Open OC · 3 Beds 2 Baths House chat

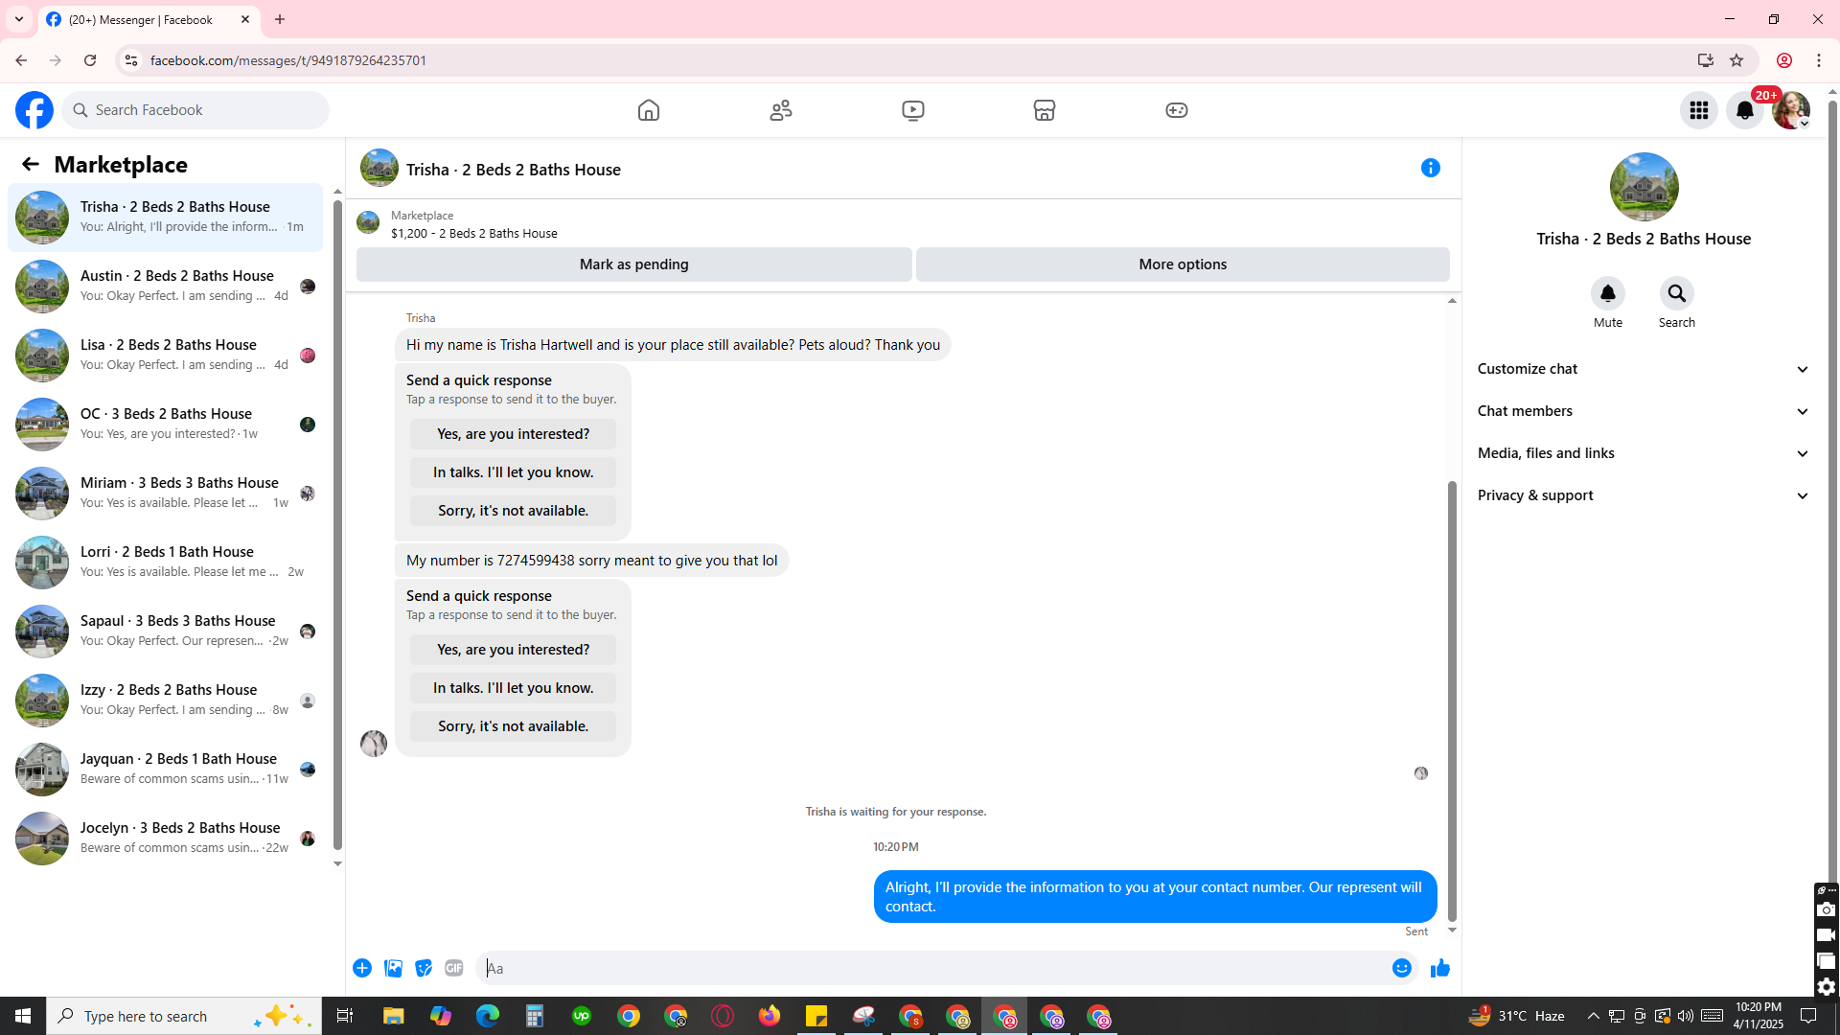[x=165, y=425]
